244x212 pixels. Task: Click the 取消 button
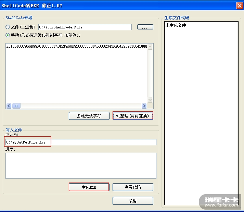(133, 201)
